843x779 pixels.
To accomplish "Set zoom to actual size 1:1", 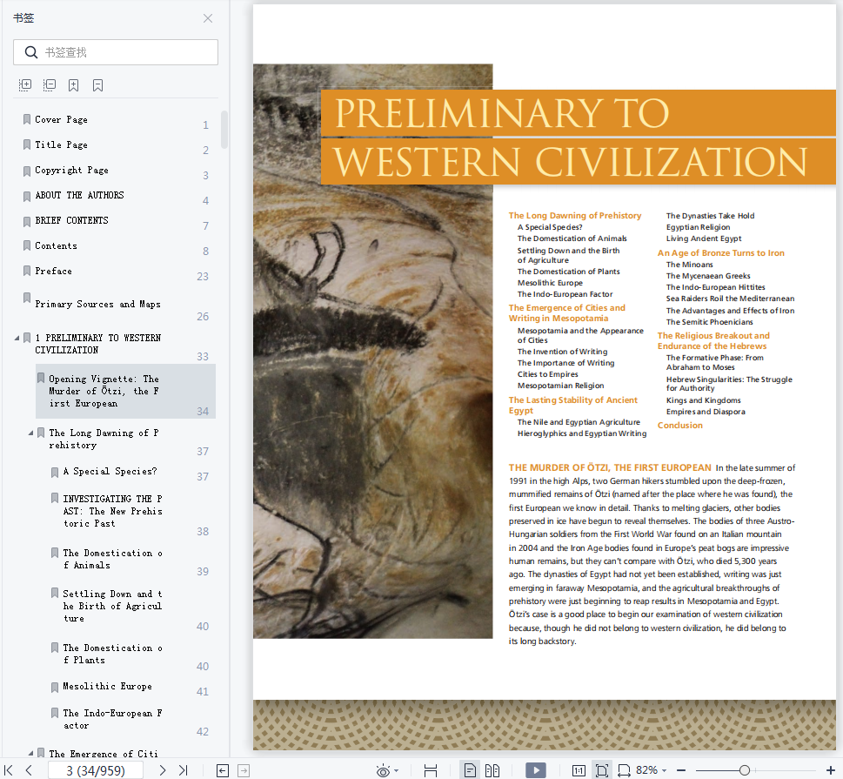I will [x=579, y=770].
